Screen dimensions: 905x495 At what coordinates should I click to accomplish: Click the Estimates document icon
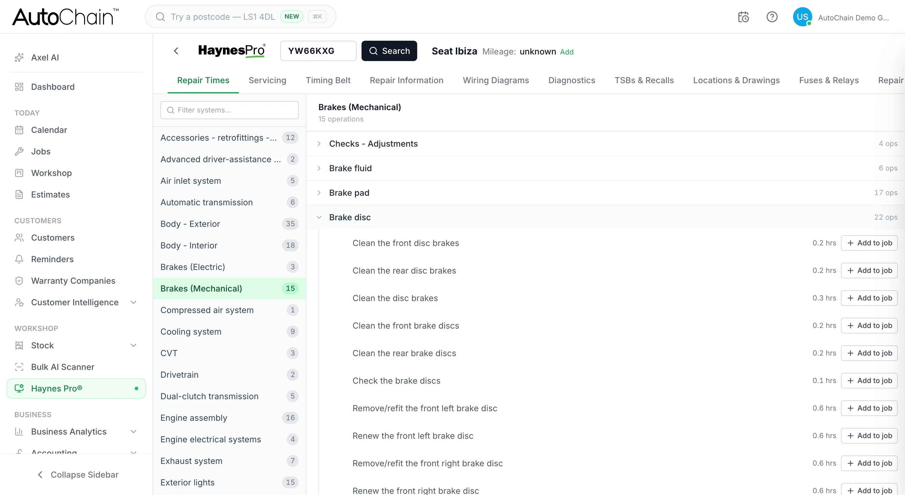19,195
